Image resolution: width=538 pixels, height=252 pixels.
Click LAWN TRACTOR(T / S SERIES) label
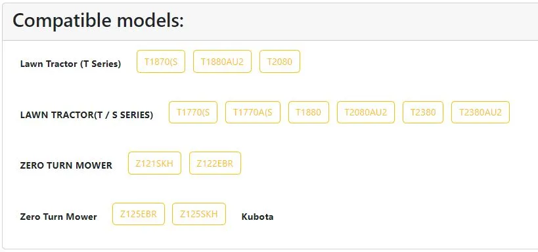[x=87, y=115]
